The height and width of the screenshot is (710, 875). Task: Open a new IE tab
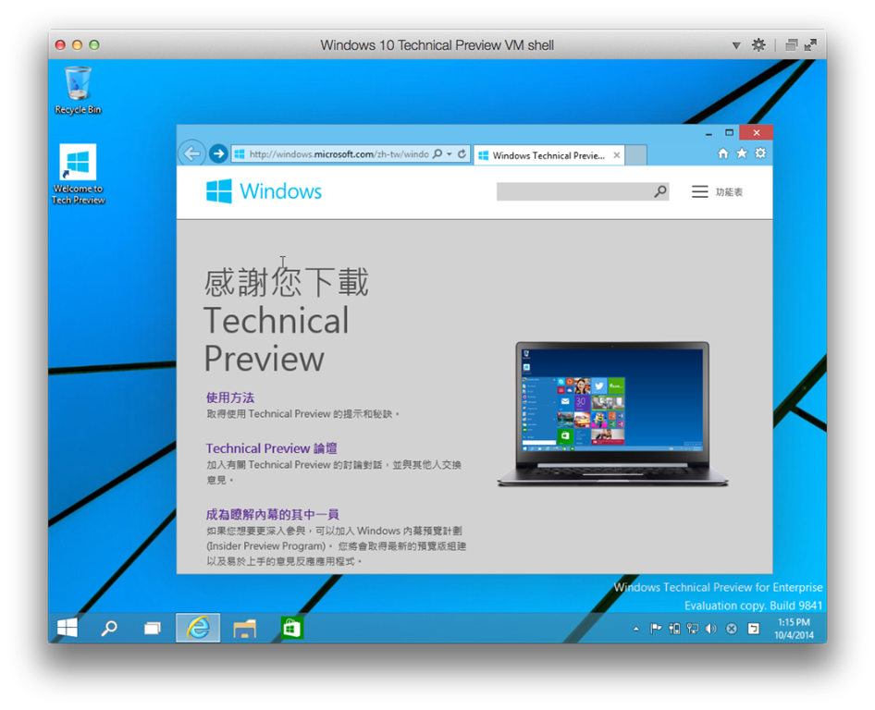point(636,155)
